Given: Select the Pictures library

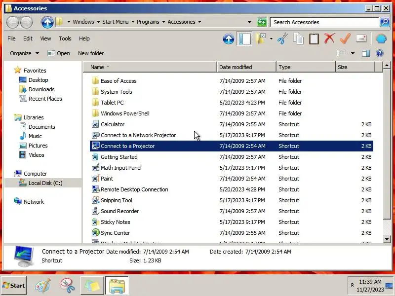Looking at the screenshot, I should (38, 146).
